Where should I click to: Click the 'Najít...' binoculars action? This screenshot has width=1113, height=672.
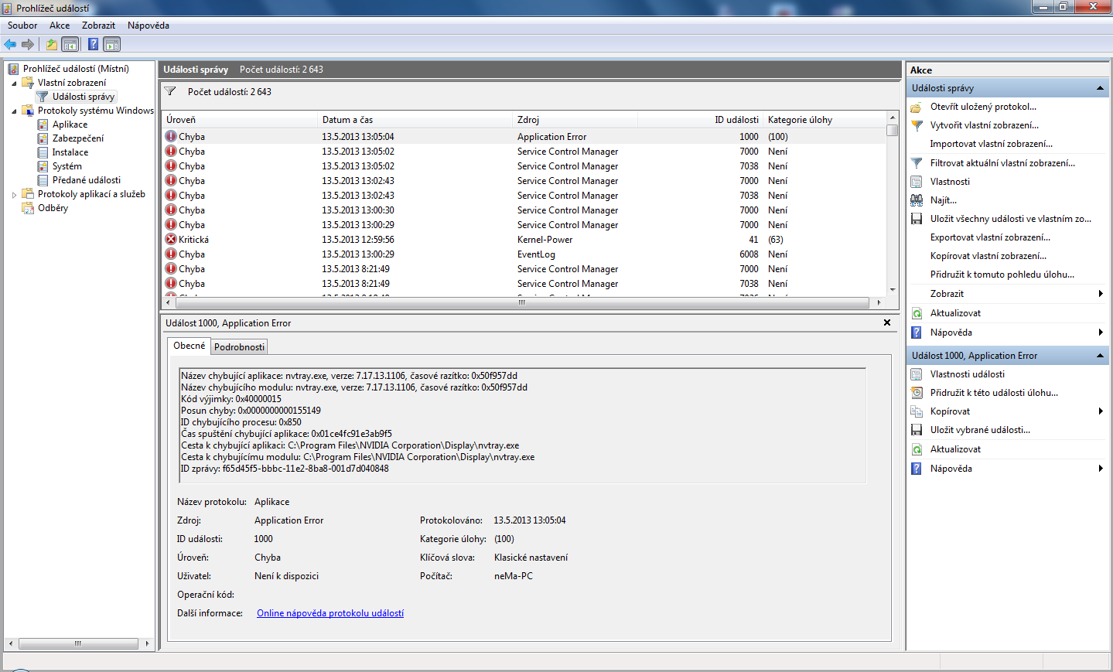click(x=944, y=200)
